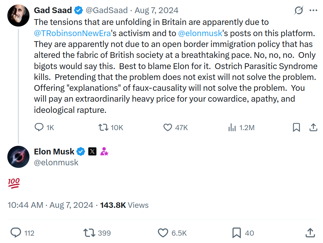Click the @elonmusk mention in the post text
This screenshot has width=323, height=243.
200,33
